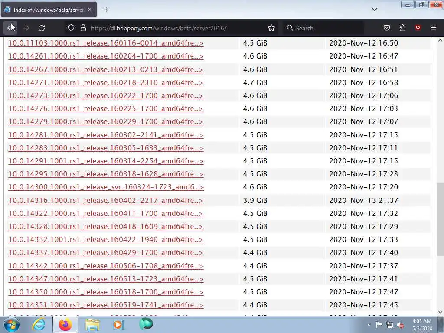Open link 10.0.14300.1000.rs1_release_svc.160324-1723
The image size is (444, 333).
(106, 187)
